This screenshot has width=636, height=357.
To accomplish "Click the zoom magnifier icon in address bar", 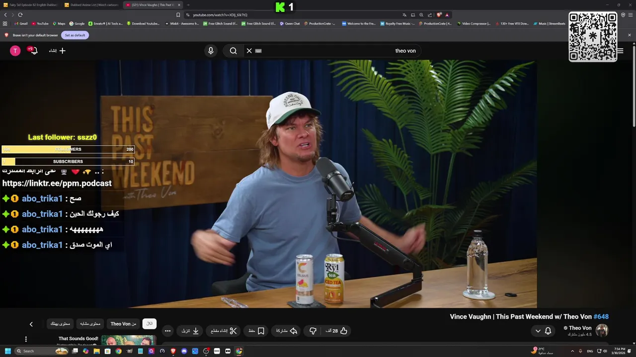I will 421,15.
